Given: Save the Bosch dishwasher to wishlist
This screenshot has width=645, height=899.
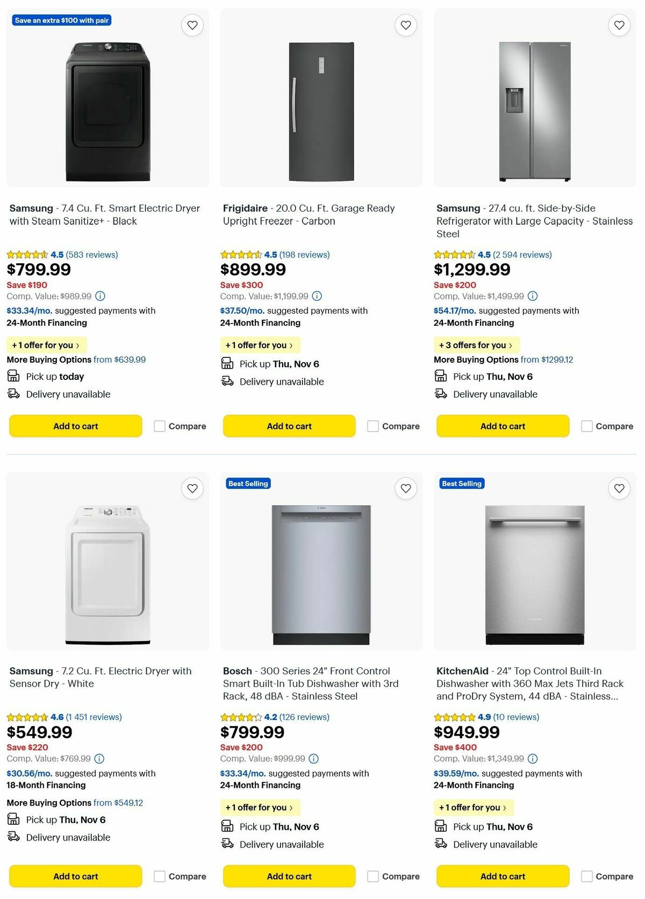Looking at the screenshot, I should (405, 488).
